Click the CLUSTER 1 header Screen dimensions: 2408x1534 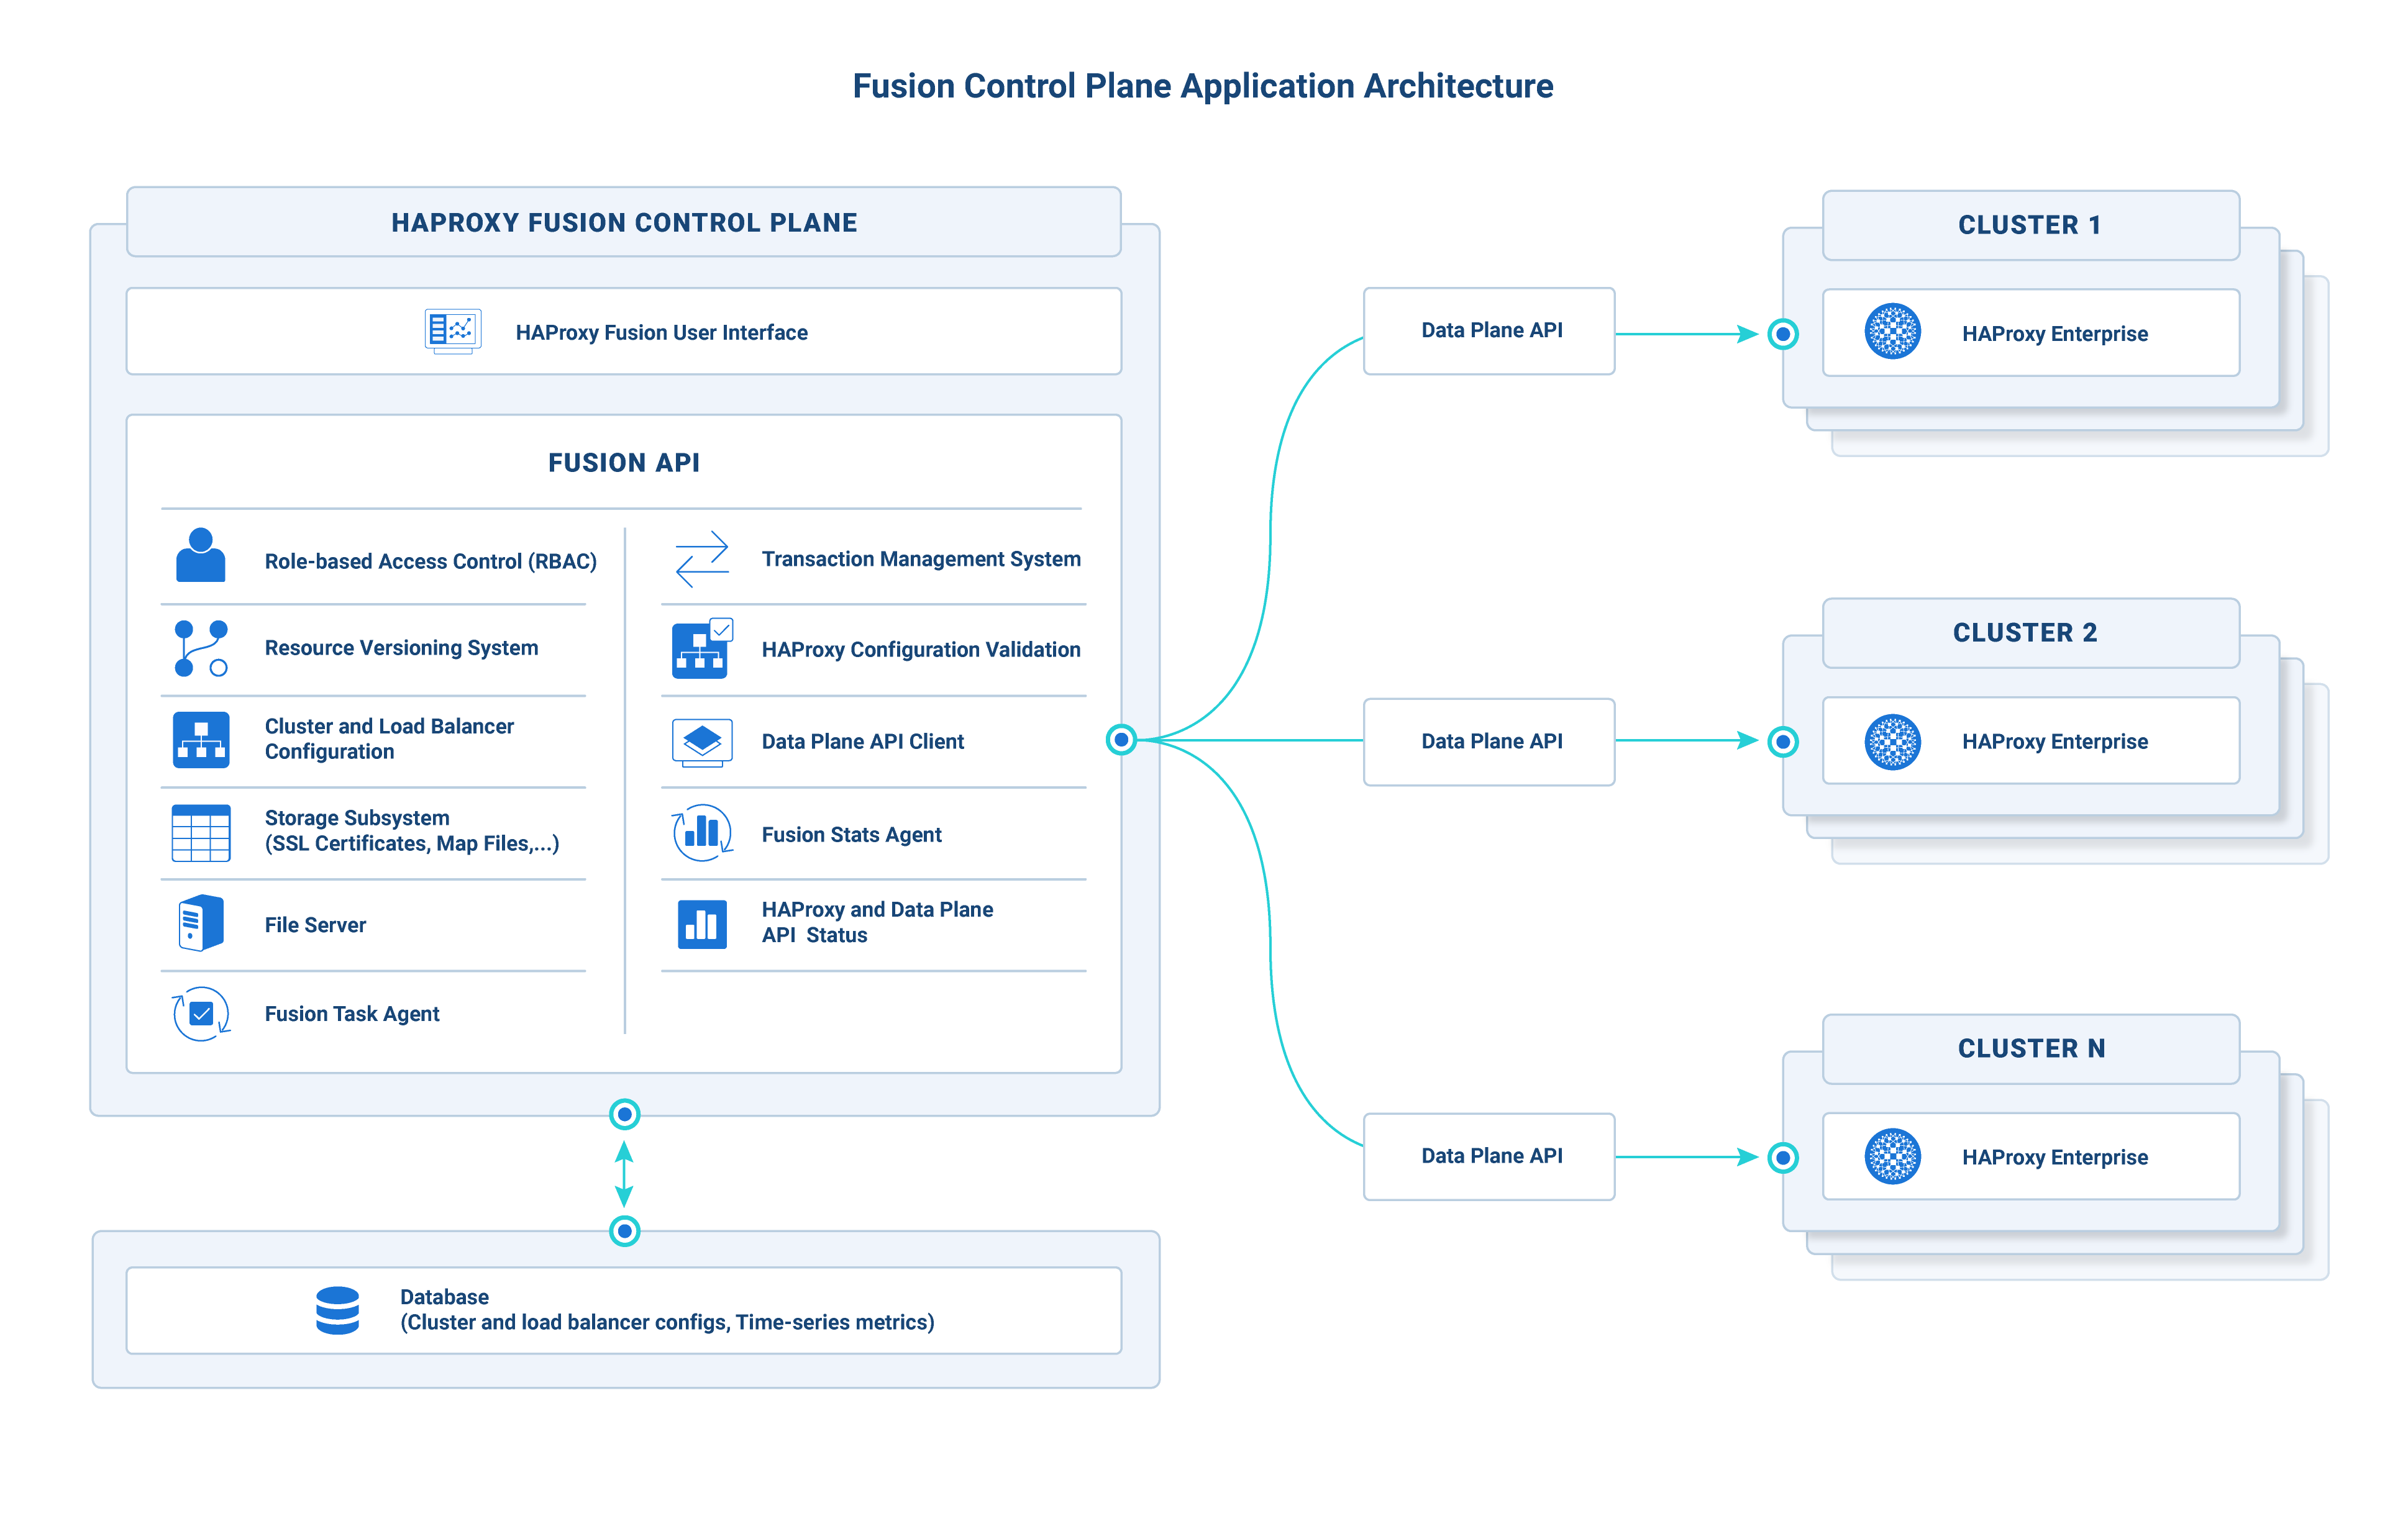click(2030, 225)
